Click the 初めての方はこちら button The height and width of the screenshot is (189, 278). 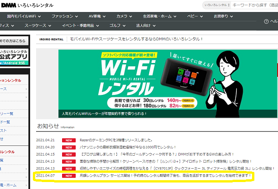pos(14,41)
